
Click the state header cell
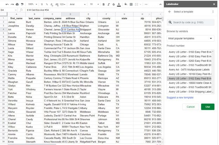click(x=124, y=18)
